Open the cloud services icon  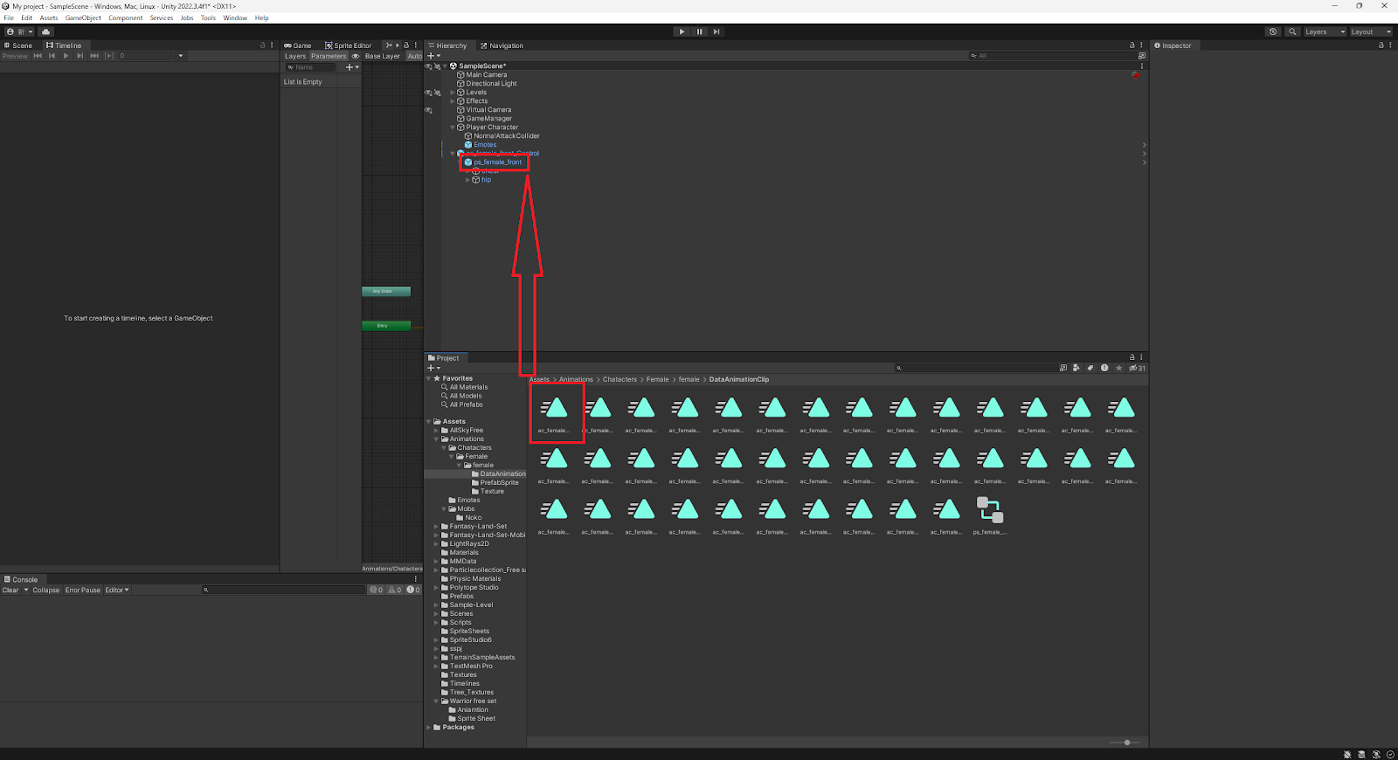46,31
